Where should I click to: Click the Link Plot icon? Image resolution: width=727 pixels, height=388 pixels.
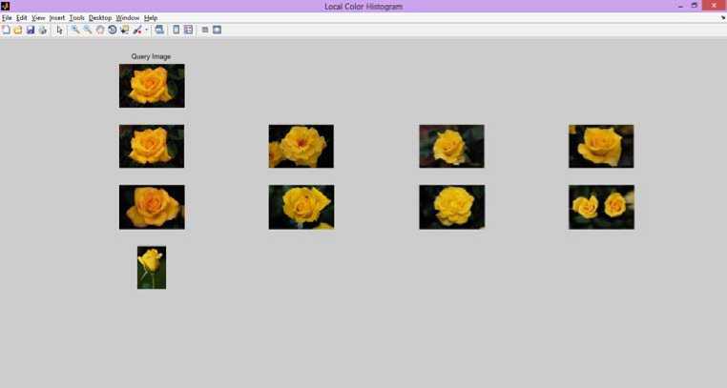click(159, 30)
